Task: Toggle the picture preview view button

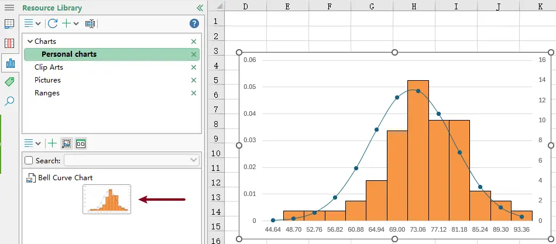Action: click(67, 143)
